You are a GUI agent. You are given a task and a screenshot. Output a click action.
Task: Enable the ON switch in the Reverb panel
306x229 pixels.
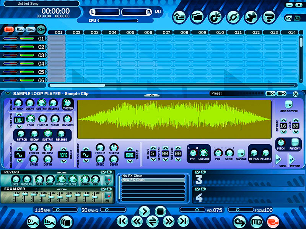(x=107, y=179)
